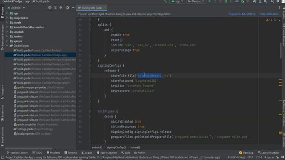This screenshot has width=285, height=160.
Task: Open Project panel options gear
Action: (x=68, y=8)
